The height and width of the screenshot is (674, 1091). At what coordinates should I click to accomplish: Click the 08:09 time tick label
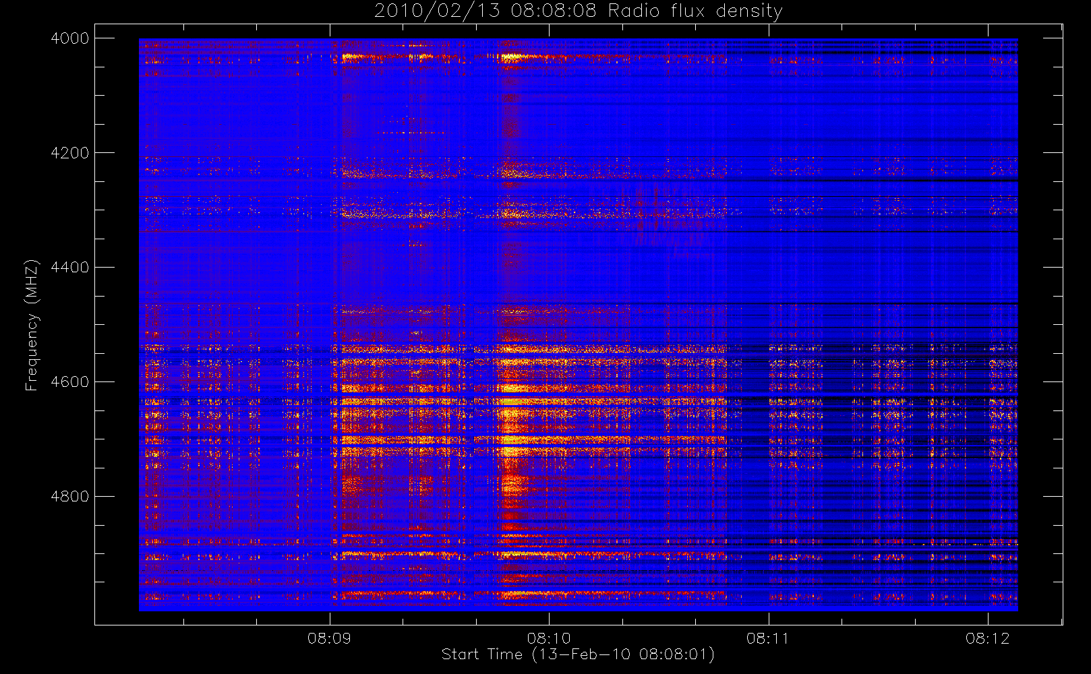tap(330, 638)
